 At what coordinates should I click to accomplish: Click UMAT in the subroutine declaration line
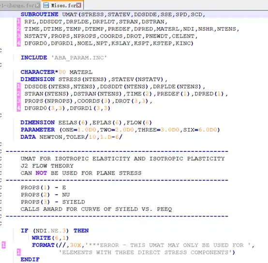click(70, 15)
